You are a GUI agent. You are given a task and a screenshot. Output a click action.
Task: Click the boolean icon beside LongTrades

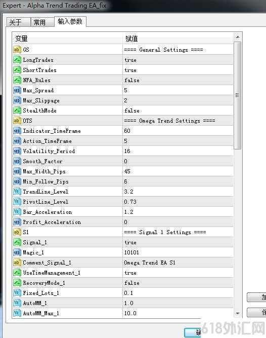(17, 60)
